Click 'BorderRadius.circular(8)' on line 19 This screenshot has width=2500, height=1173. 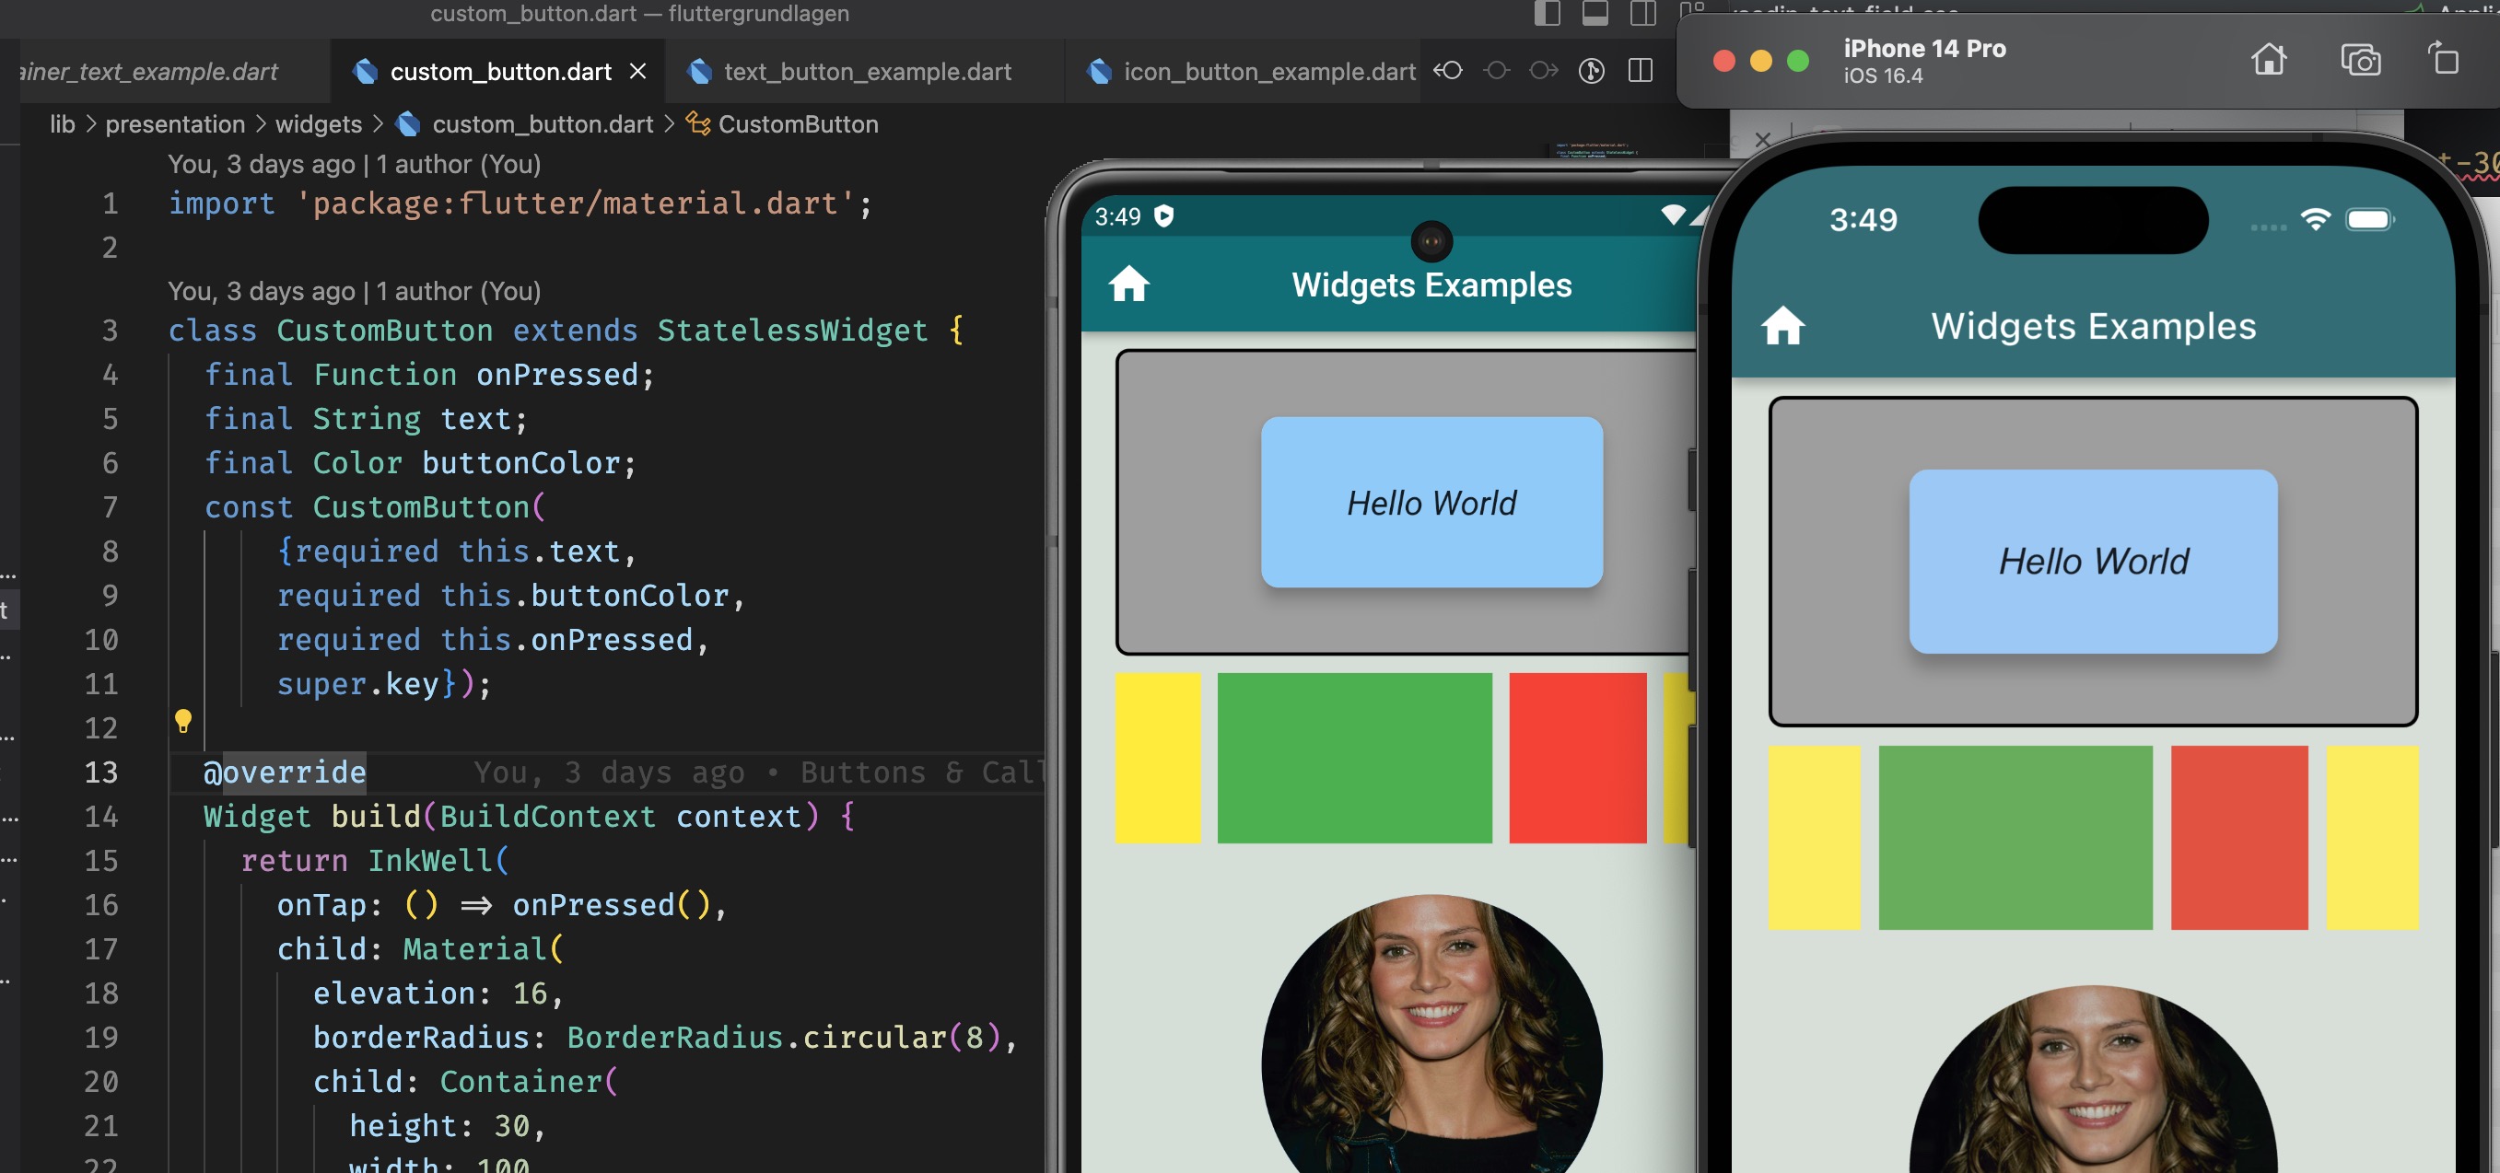point(782,1037)
